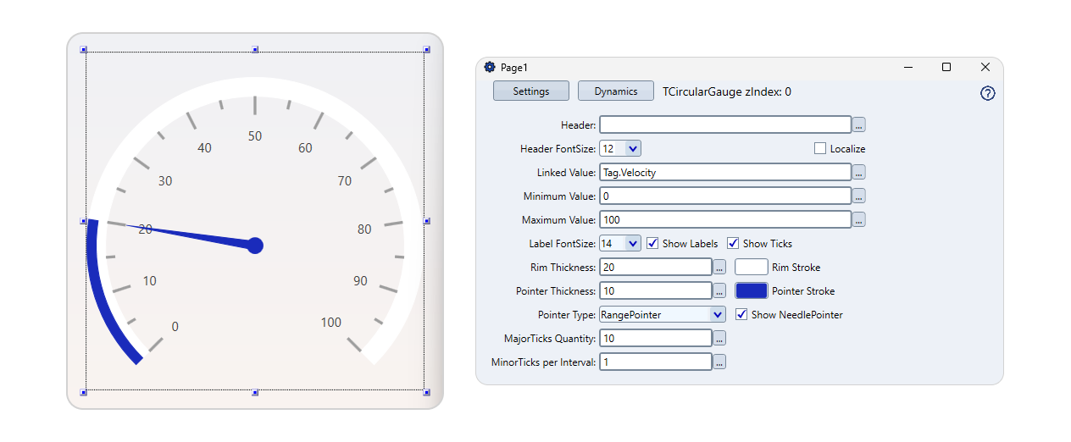This screenshot has width=1071, height=442.
Task: Click into the Header text field
Action: point(725,125)
